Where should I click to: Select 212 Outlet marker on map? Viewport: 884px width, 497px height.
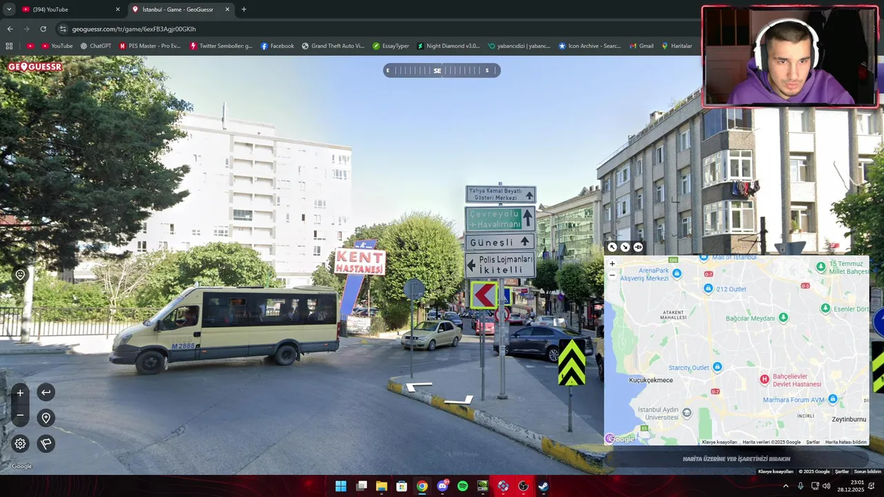coord(708,289)
